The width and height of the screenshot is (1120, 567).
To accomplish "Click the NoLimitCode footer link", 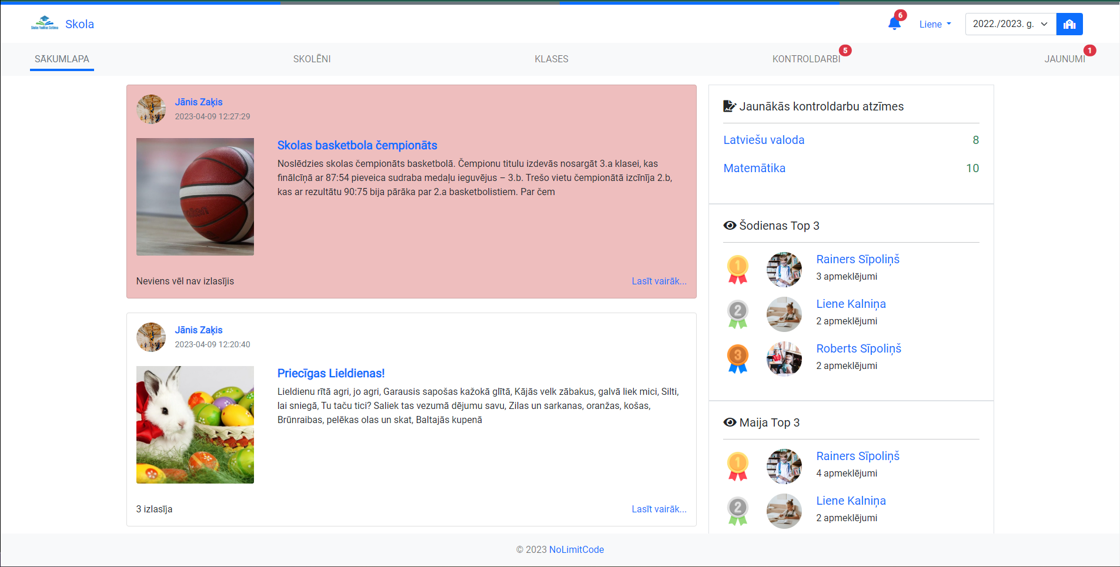I will pos(576,549).
